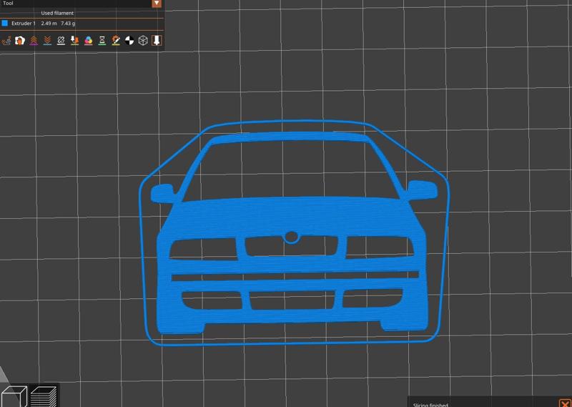Toggle Travel moves visibility icon
Screen dimensions: 572x407
coord(6,41)
